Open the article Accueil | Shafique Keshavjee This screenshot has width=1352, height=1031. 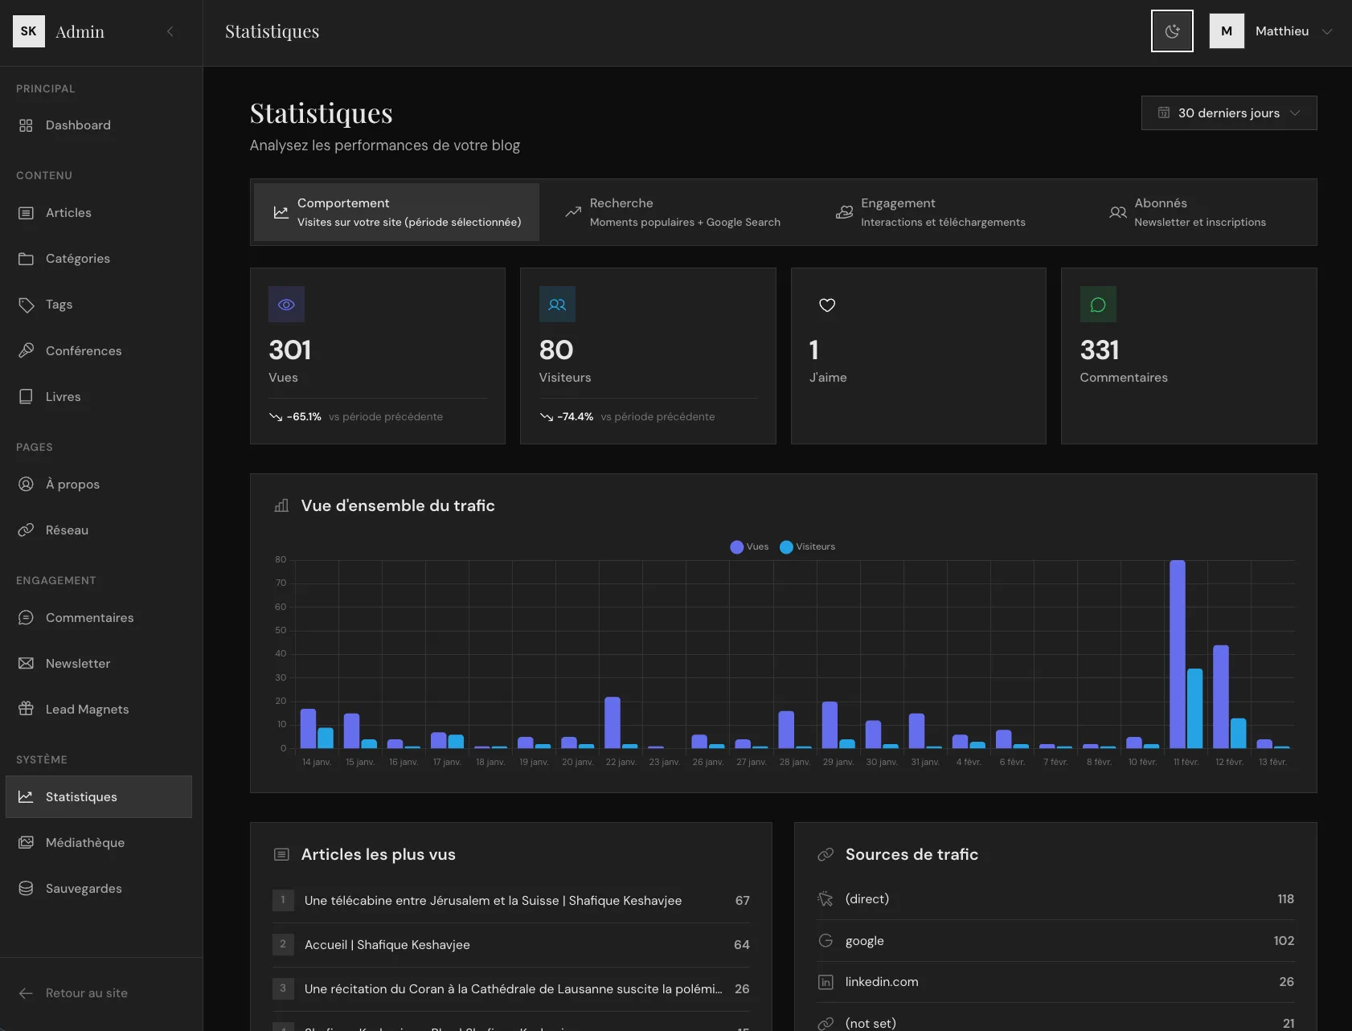387,945
